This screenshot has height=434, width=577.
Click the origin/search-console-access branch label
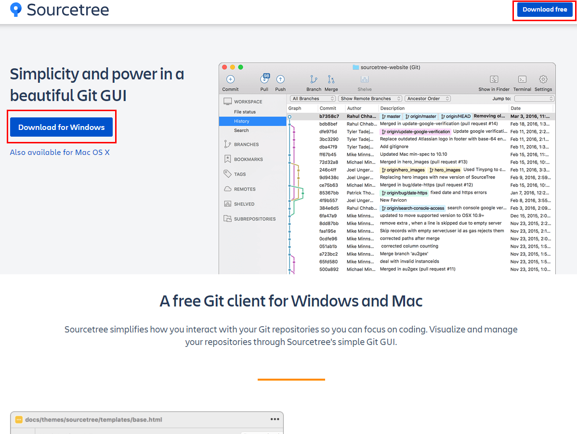(412, 208)
